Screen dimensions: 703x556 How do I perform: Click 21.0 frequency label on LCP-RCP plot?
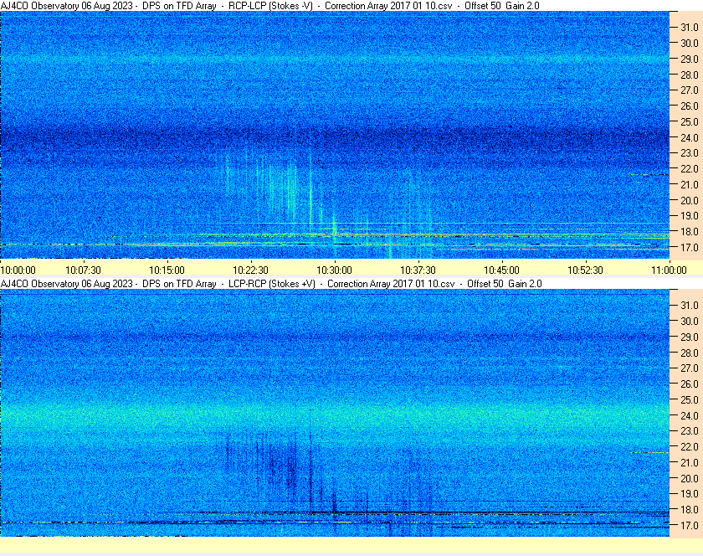(690, 462)
